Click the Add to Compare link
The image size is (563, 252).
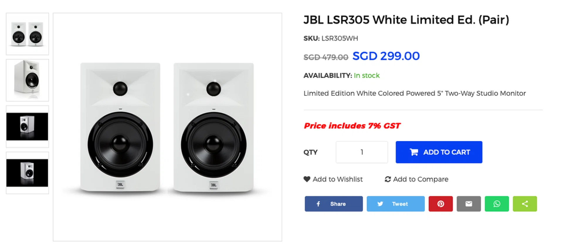(x=420, y=179)
